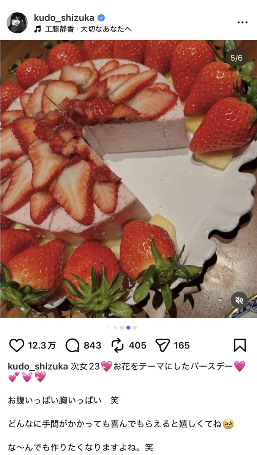Tap the repost arrows icon
The width and height of the screenshot is (257, 455).
click(118, 345)
